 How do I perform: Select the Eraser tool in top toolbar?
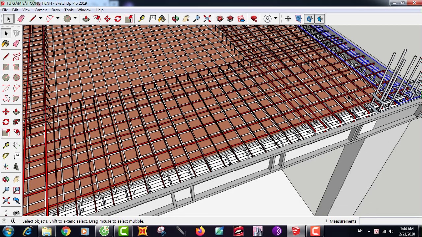[21, 19]
